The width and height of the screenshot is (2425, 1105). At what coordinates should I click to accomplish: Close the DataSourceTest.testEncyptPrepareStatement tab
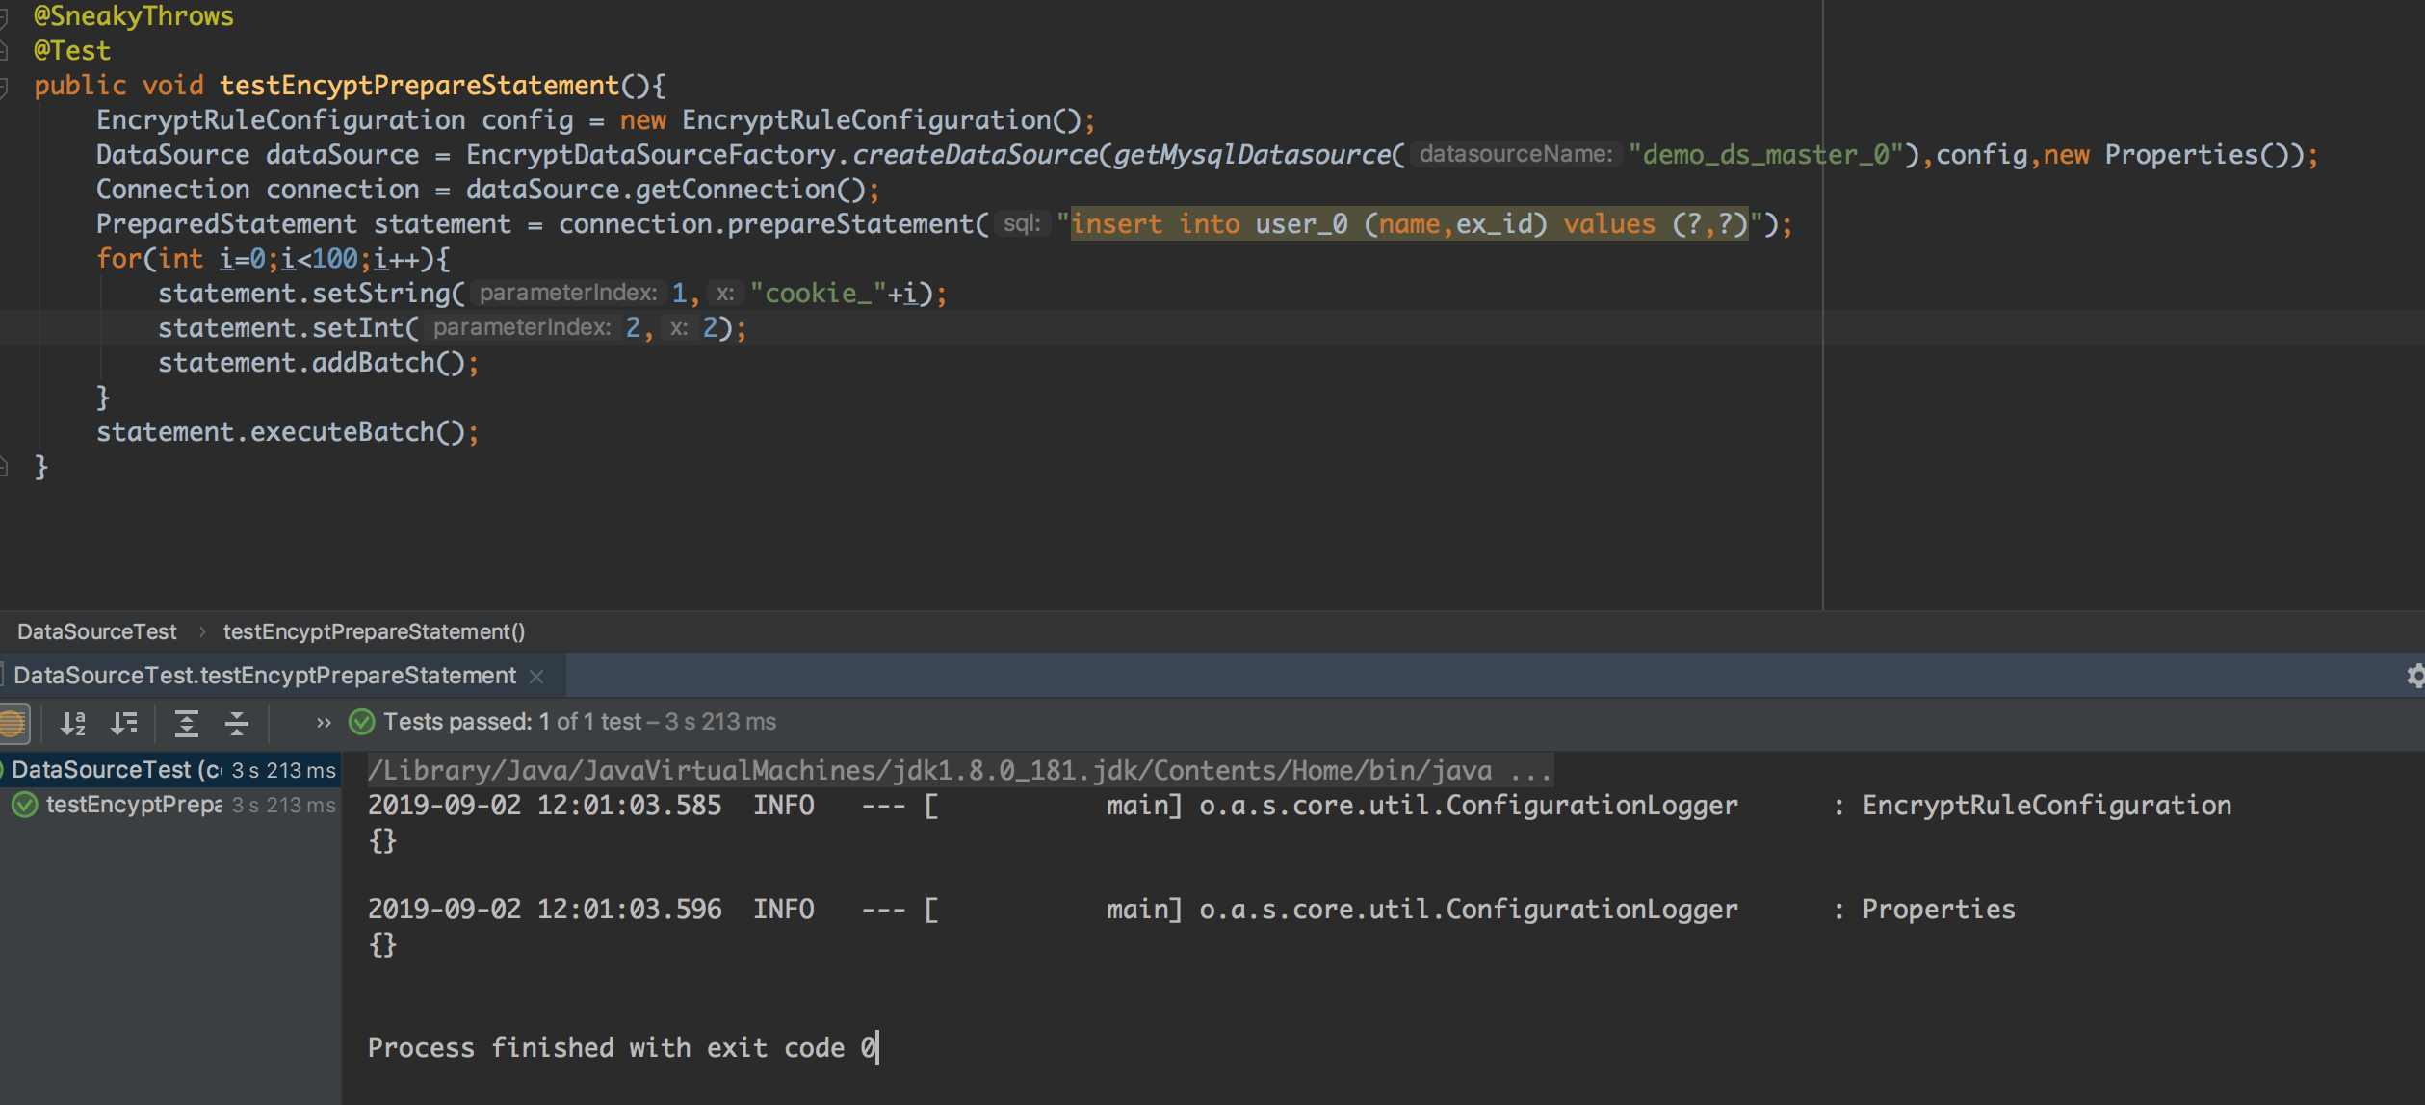536,676
